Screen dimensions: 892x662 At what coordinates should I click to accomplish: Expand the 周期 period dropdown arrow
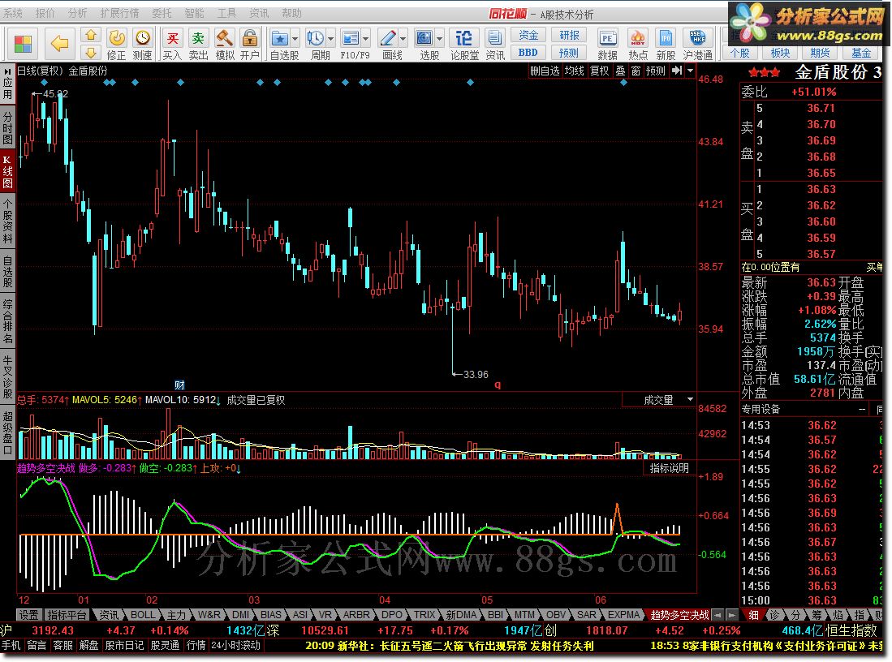click(x=330, y=39)
